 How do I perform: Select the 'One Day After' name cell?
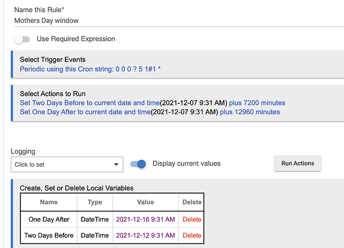pos(49,219)
